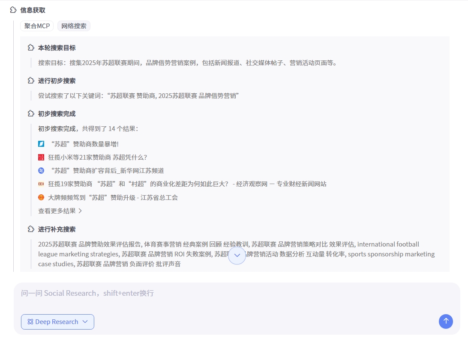Click the 进行补充搜索 heading
Screen dimensions: 468x339
(x=57, y=229)
